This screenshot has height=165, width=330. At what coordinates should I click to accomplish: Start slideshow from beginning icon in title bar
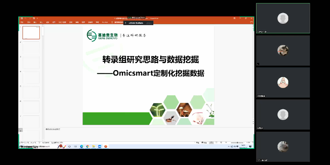34,18
